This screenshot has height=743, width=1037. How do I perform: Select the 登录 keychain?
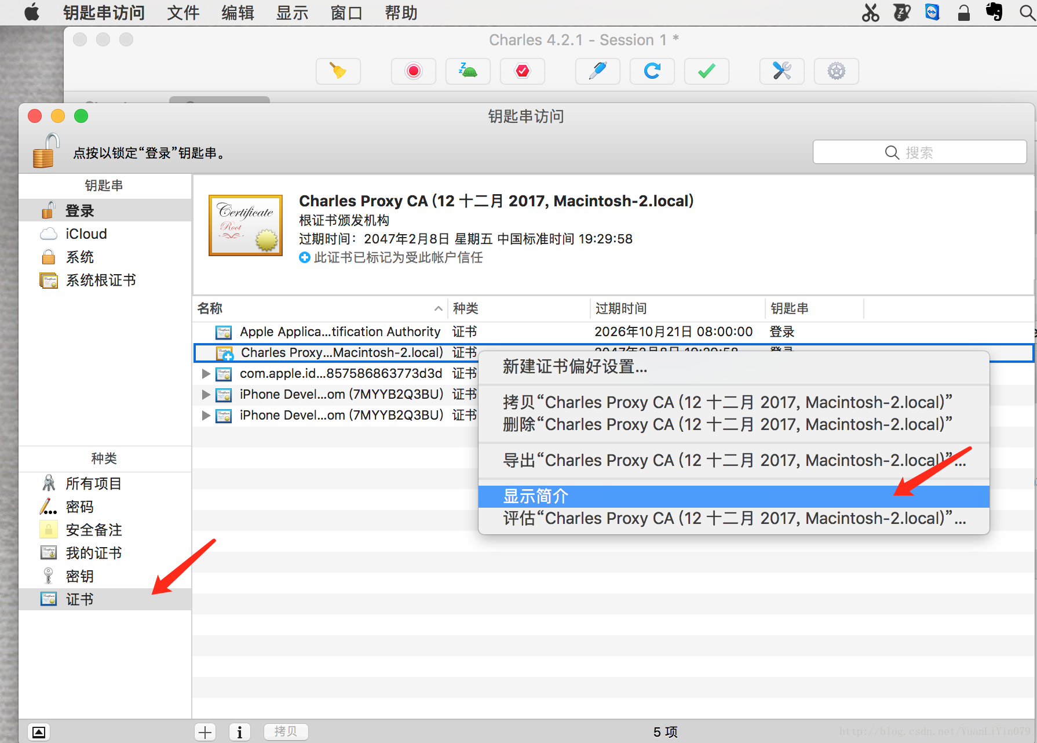105,210
